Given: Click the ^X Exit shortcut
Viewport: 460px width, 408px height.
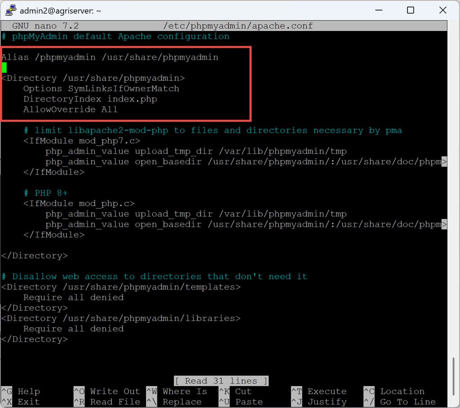Looking at the screenshot, I should pos(21,402).
